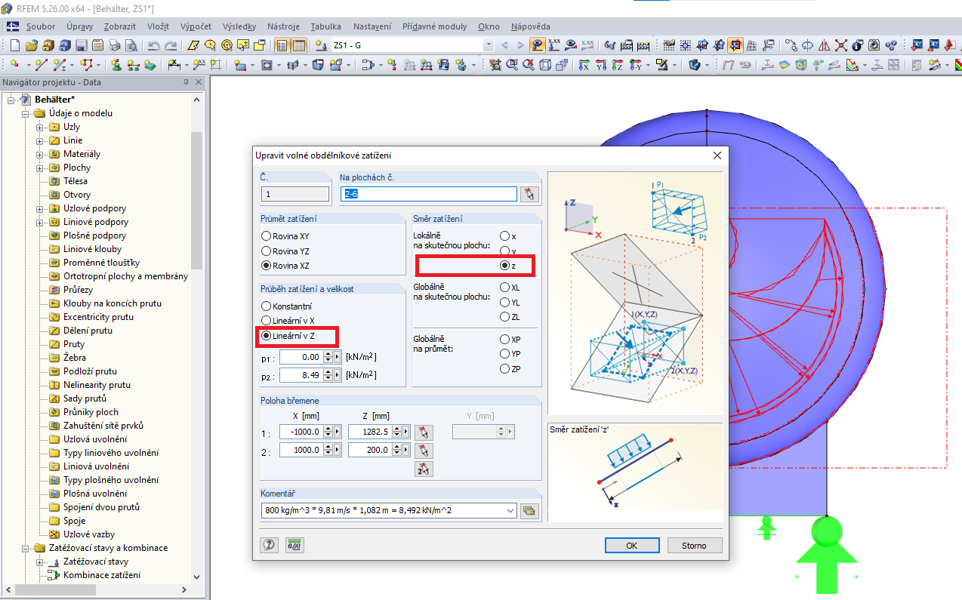Screen dimensions: 962x600
Task: Toggle the table view icon
Action: click(x=299, y=45)
